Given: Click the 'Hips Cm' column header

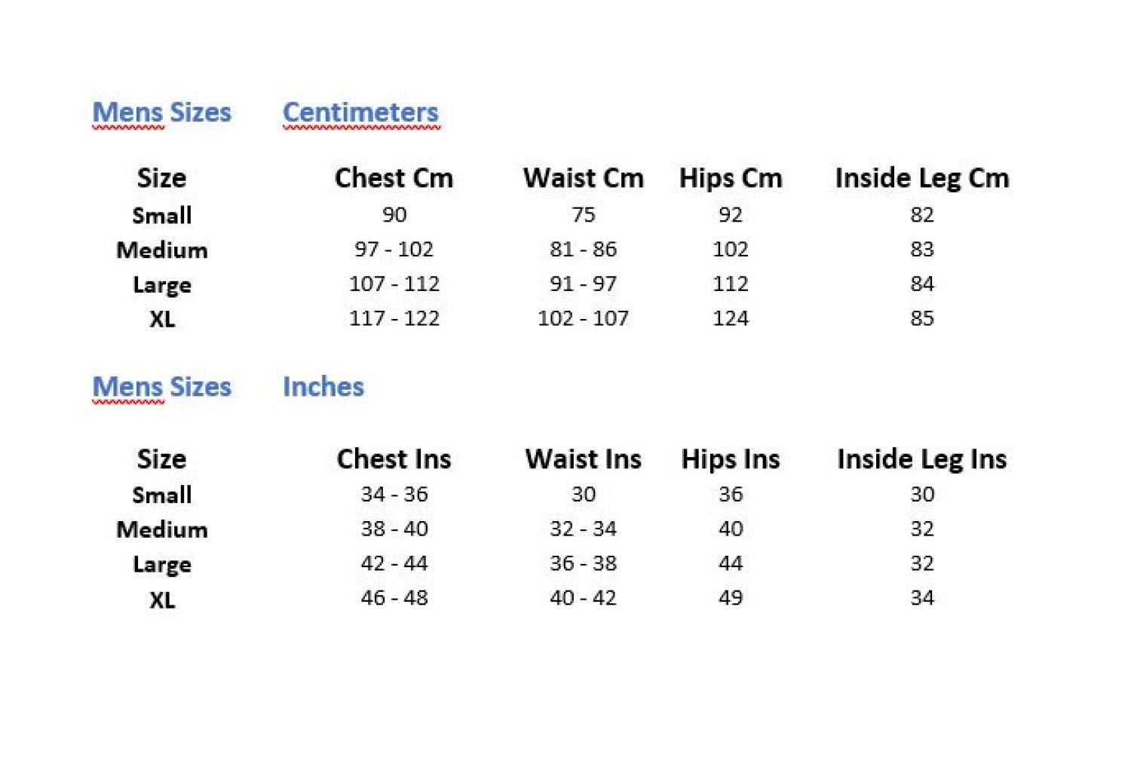Looking at the screenshot, I should [730, 178].
